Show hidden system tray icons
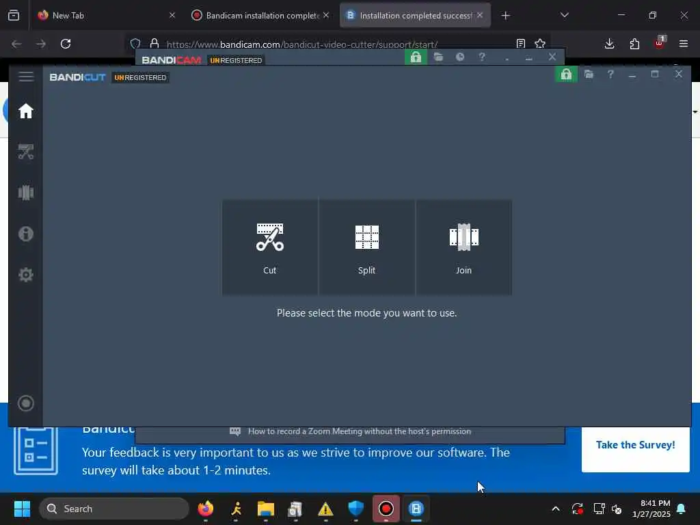Screen dimensions: 700x525 [555, 509]
